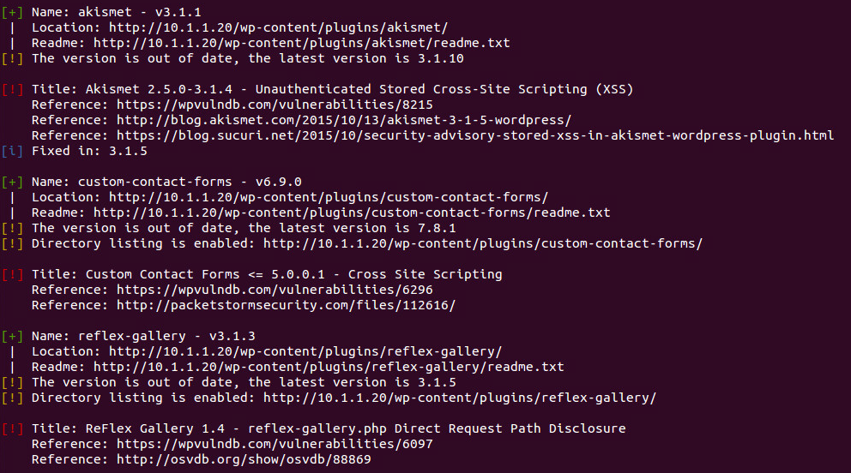Open wpvulndb vulnerabilities/8215 reference link
This screenshot has height=473, width=851.
point(275,105)
